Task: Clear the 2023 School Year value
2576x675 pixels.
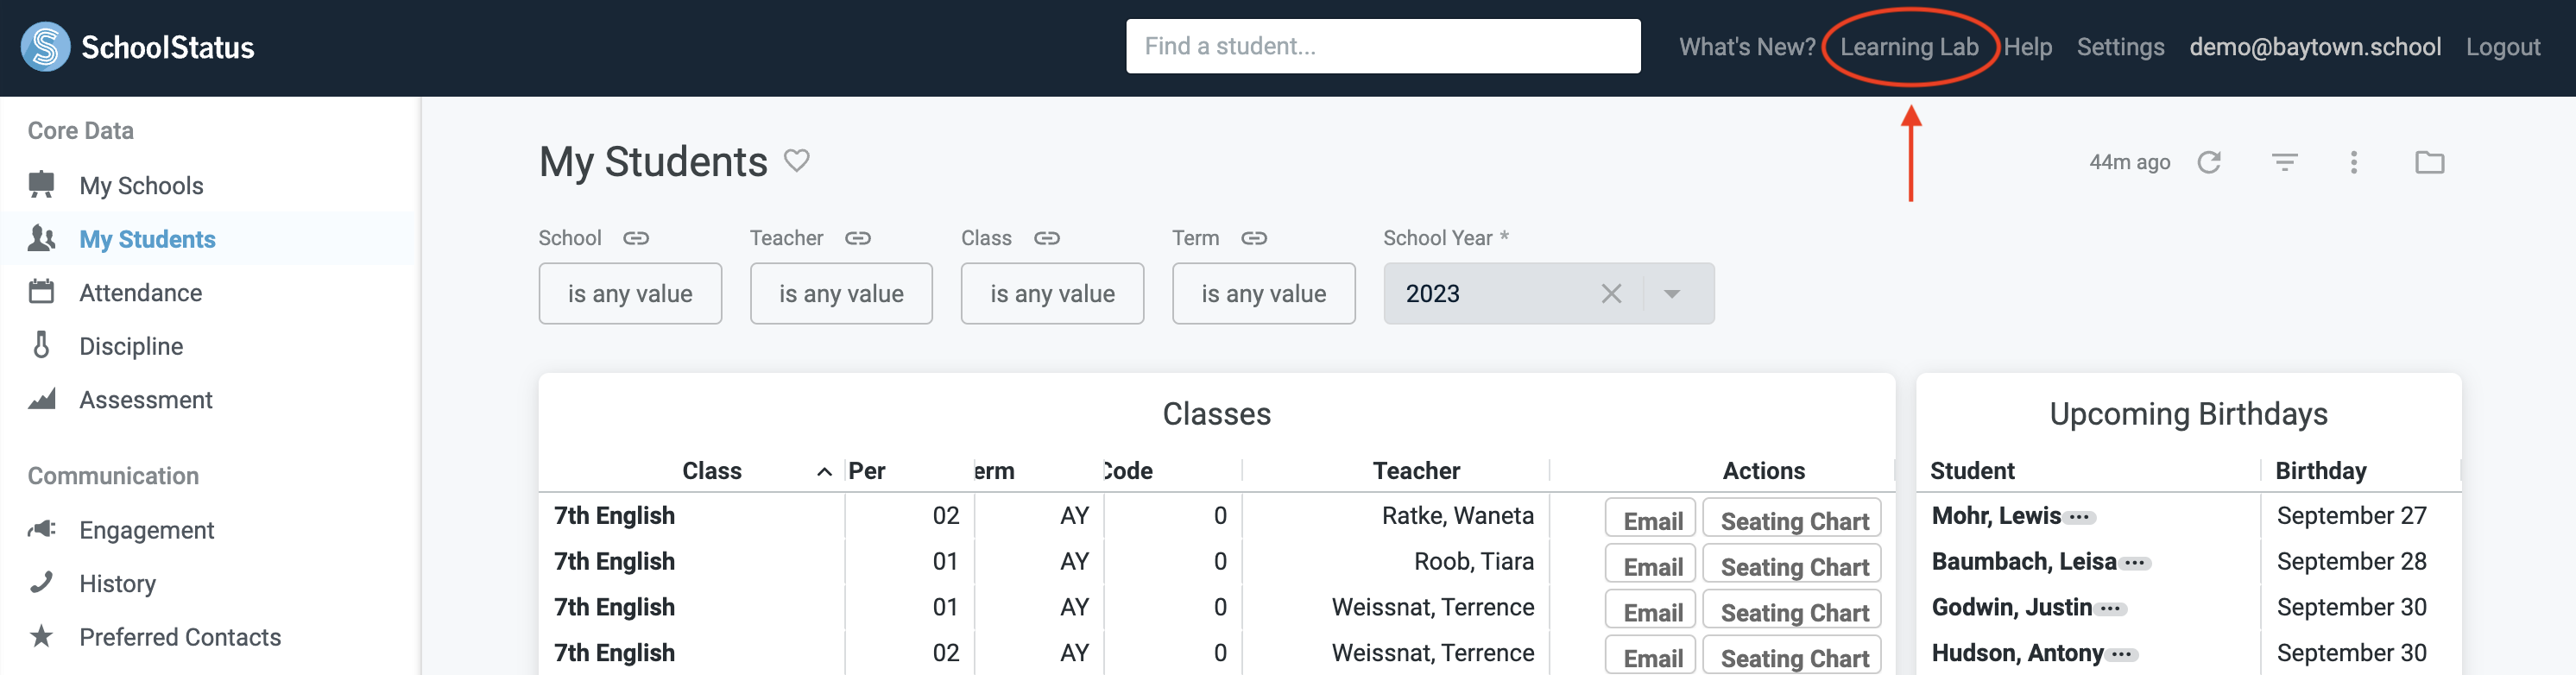Action: tap(1611, 293)
